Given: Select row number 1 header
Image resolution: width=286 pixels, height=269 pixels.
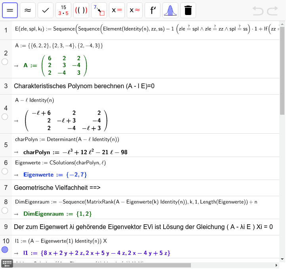Looking at the screenshot, I should (x=6, y=30).
